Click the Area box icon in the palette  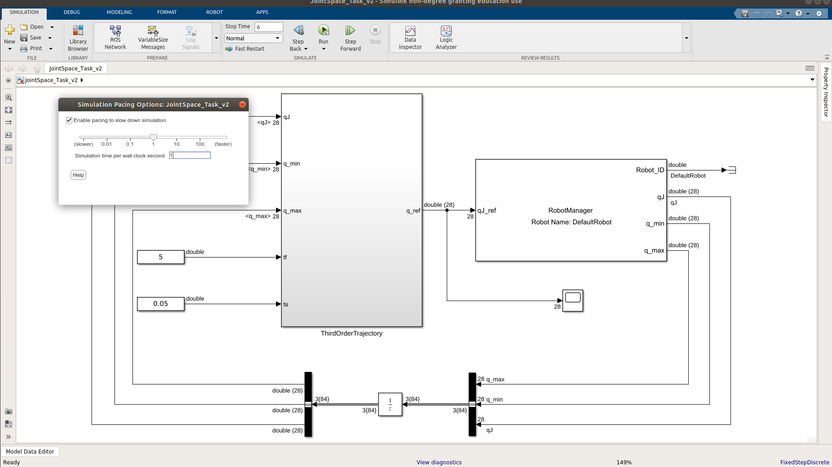pos(9,160)
